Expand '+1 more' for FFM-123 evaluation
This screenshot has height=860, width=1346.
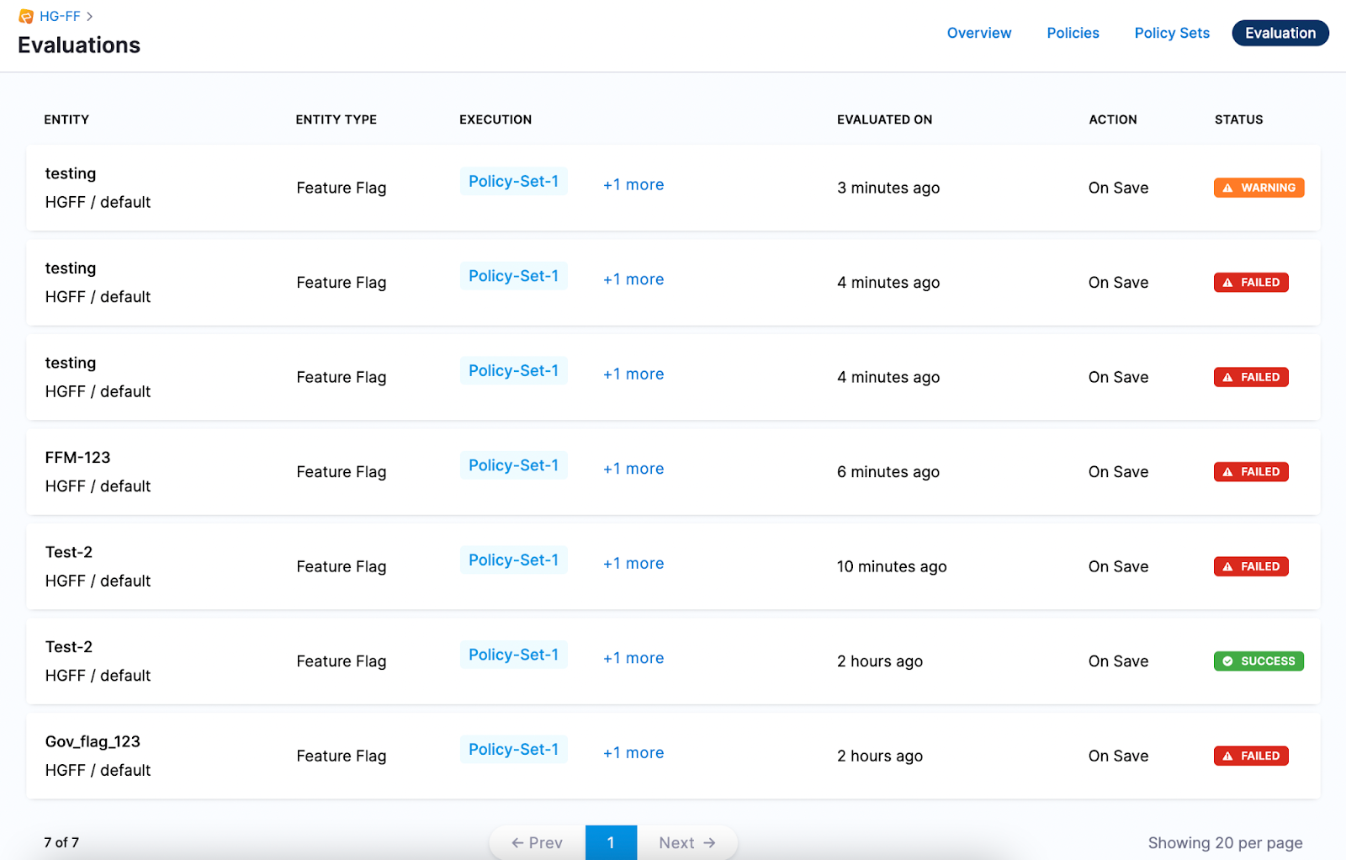point(633,469)
